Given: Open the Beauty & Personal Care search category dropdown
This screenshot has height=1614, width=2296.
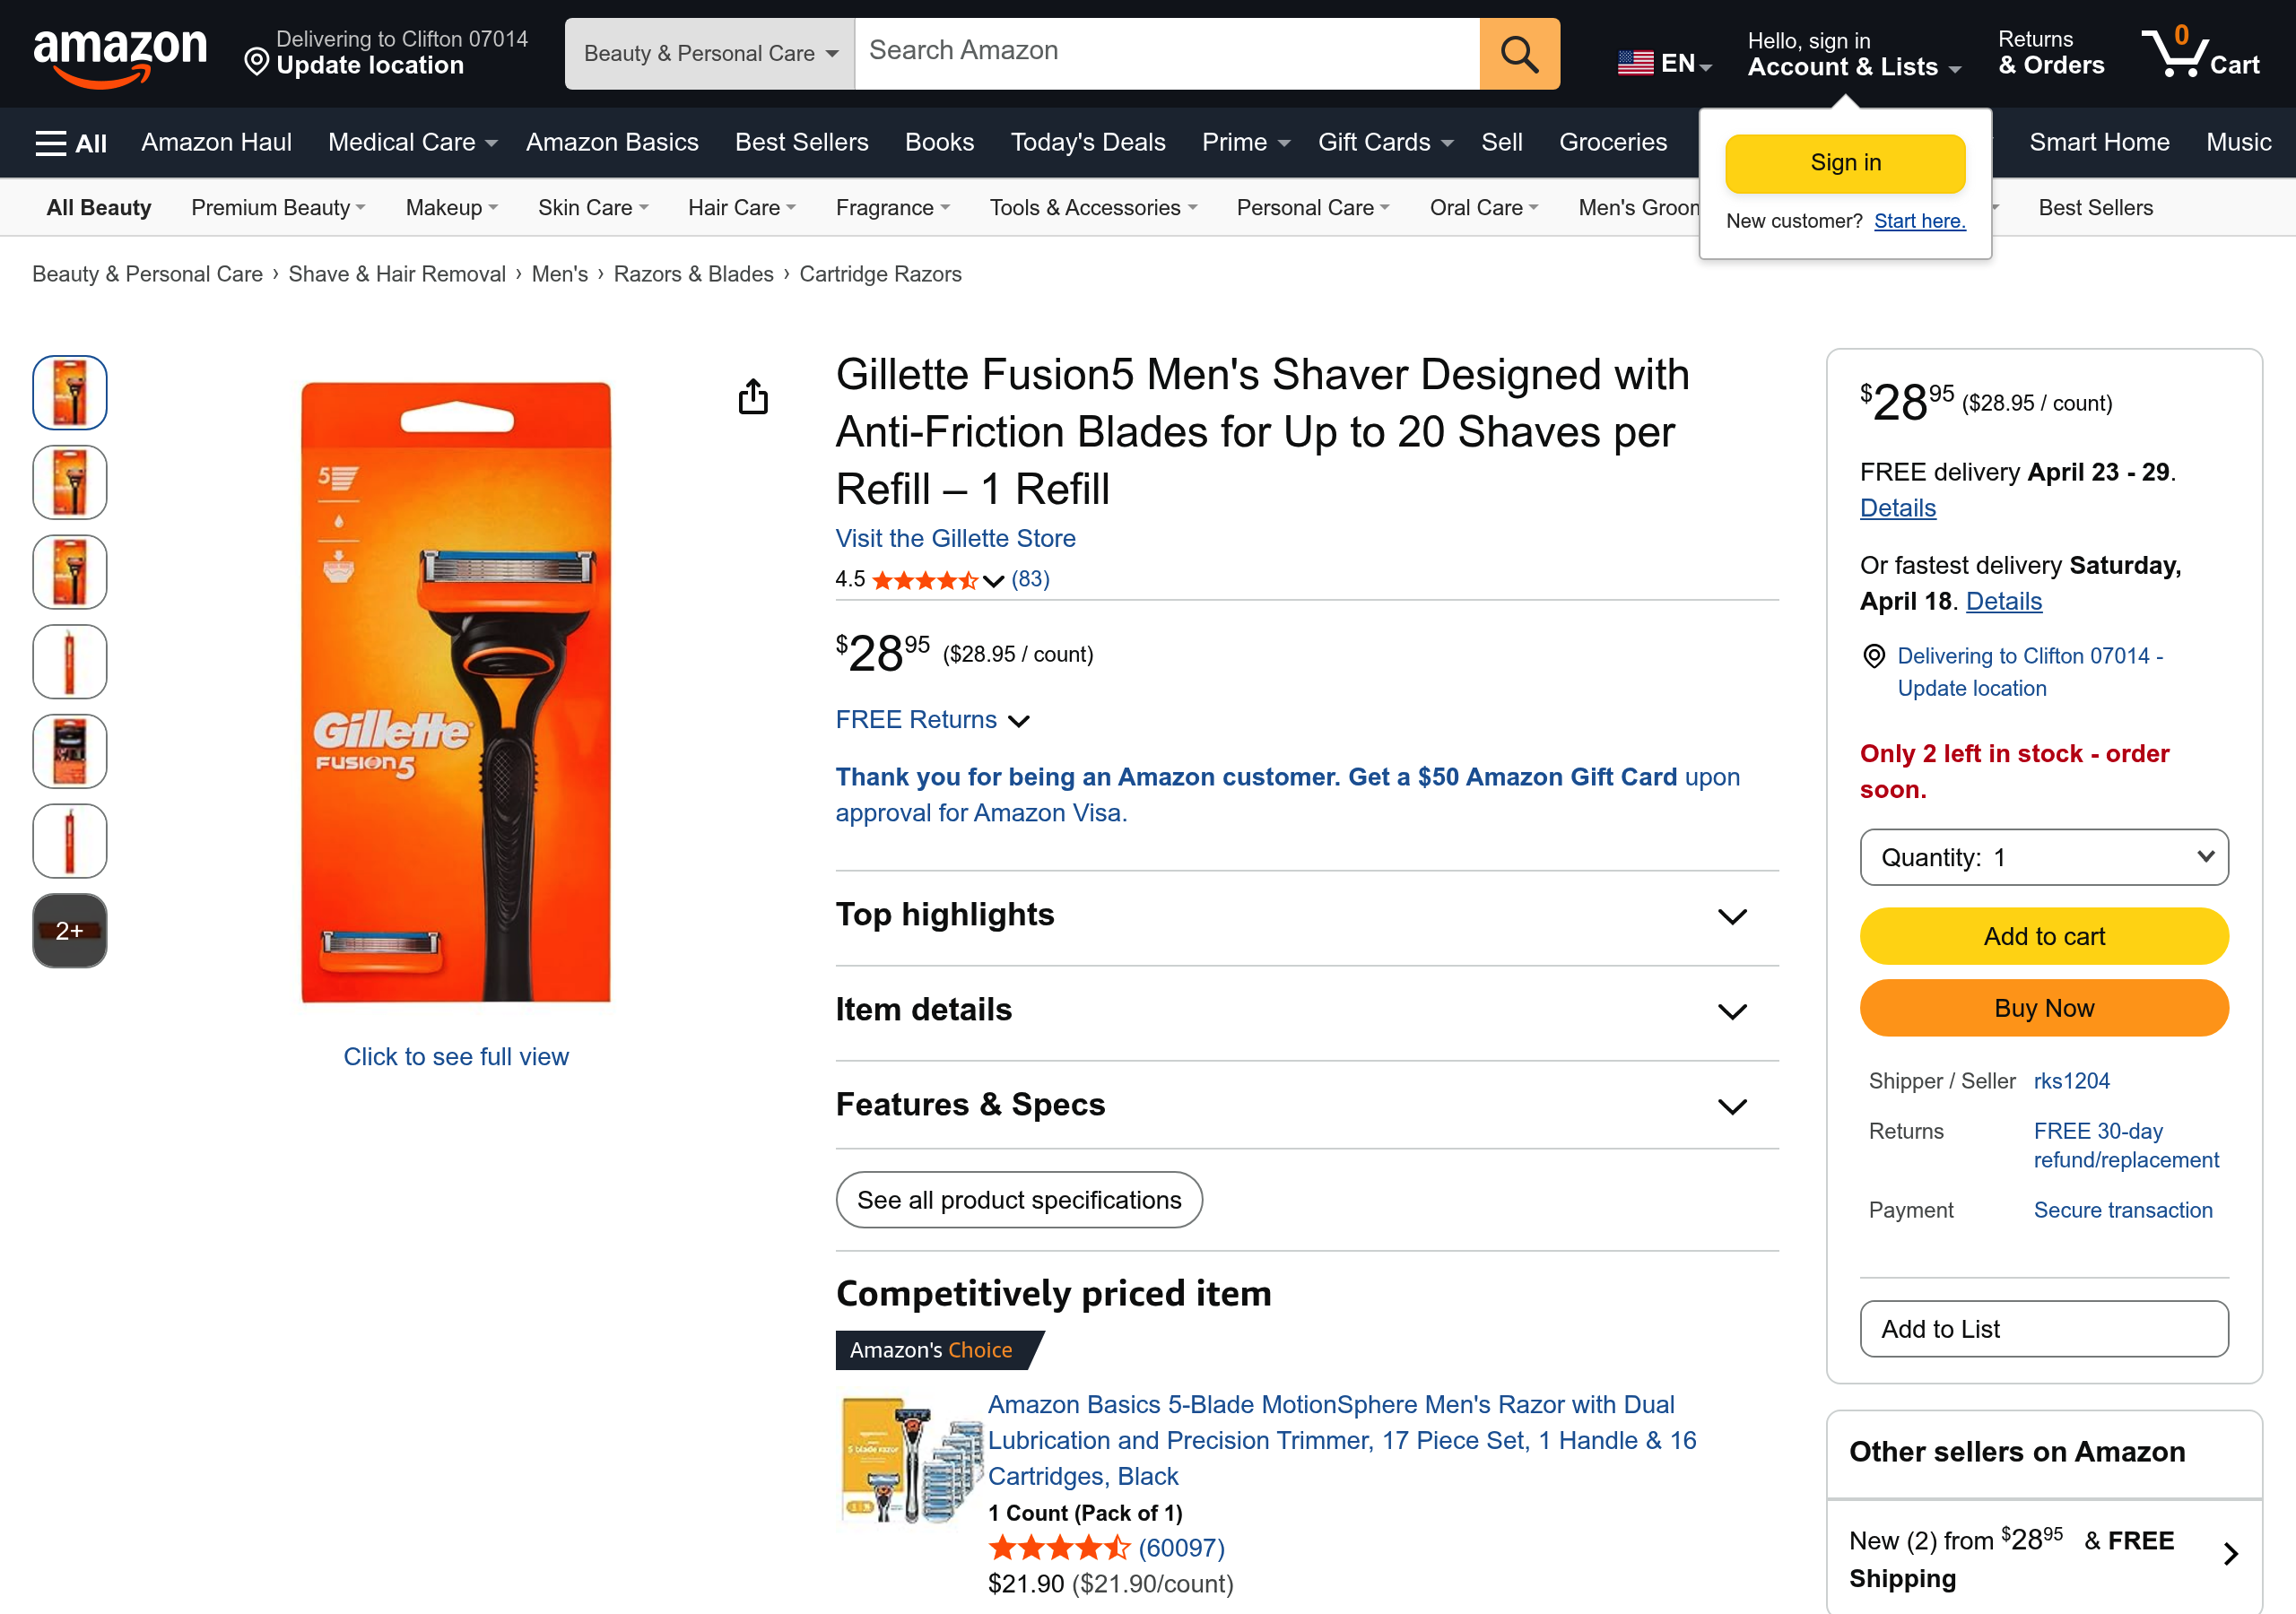Looking at the screenshot, I should point(709,53).
